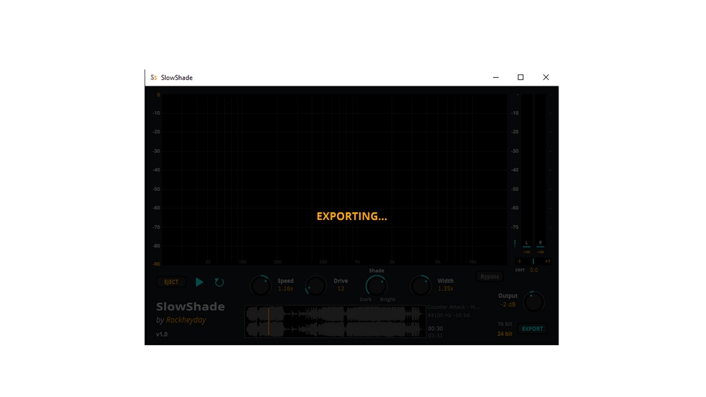Viewport: 706px width, 397px height.
Task: Click the orange playhead marker in waveform
Action: pyautogui.click(x=269, y=321)
